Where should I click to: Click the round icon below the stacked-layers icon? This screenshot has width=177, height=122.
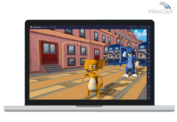pos(149,77)
